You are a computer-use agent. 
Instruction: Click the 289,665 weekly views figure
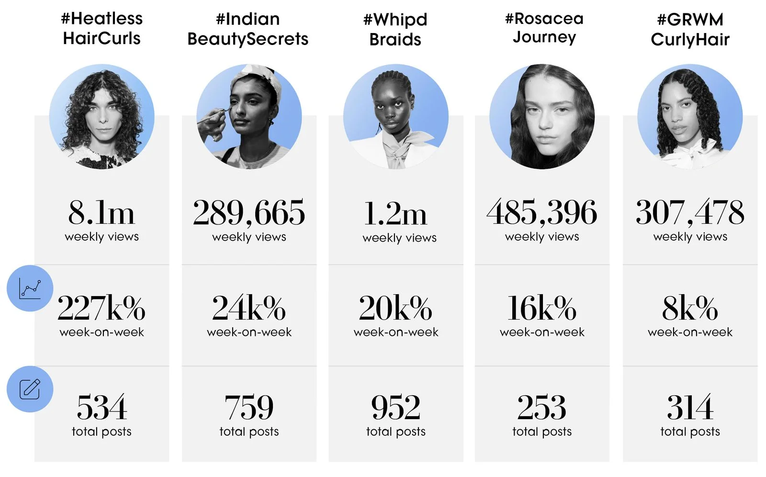(249, 220)
